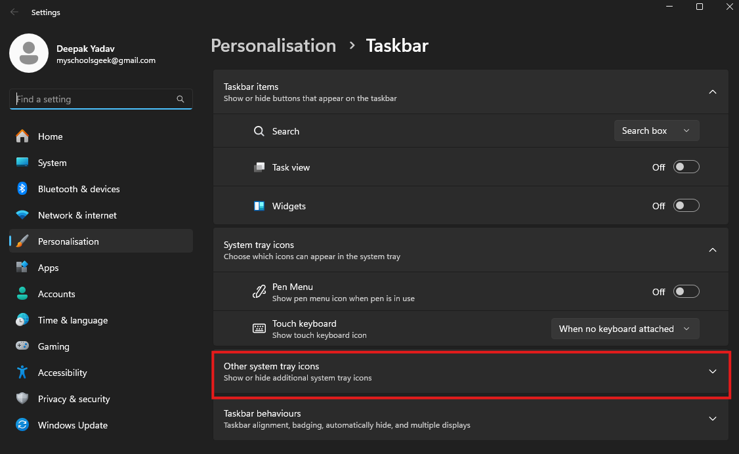Image resolution: width=739 pixels, height=454 pixels.
Task: Click the Find a setting search field
Action: coord(95,99)
